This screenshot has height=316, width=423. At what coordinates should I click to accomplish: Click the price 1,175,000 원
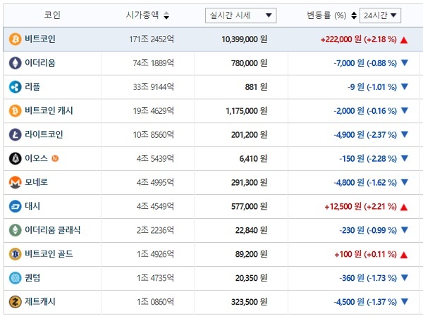coord(247,111)
